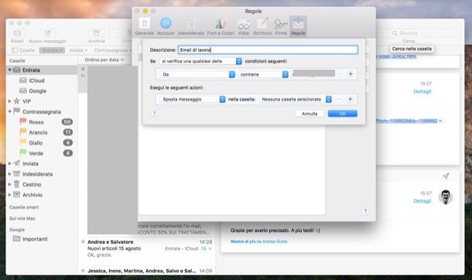Collapse the Entrata mailbox triangle
The image size is (472, 280).
(9, 70)
